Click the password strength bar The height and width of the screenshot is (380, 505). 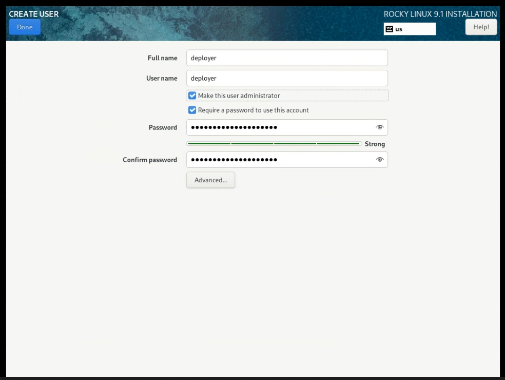tap(274, 143)
